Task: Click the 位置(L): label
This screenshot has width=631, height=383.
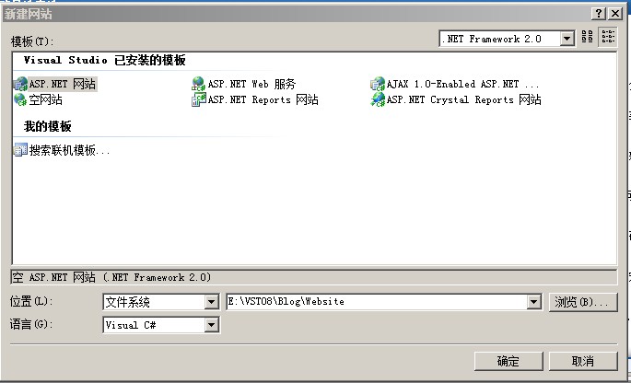Action: (x=31, y=301)
